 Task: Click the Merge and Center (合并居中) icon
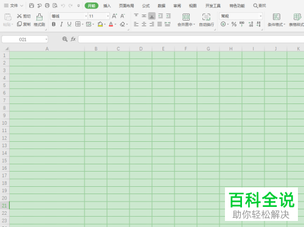186,17
